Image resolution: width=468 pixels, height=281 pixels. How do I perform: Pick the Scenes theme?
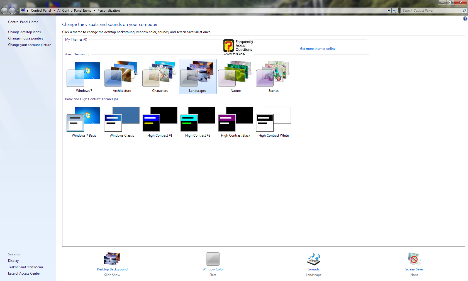273,77
